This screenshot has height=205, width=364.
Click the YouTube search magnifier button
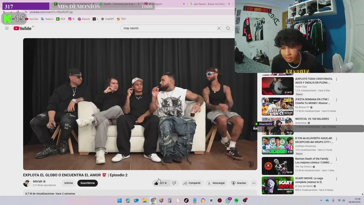coord(228,28)
